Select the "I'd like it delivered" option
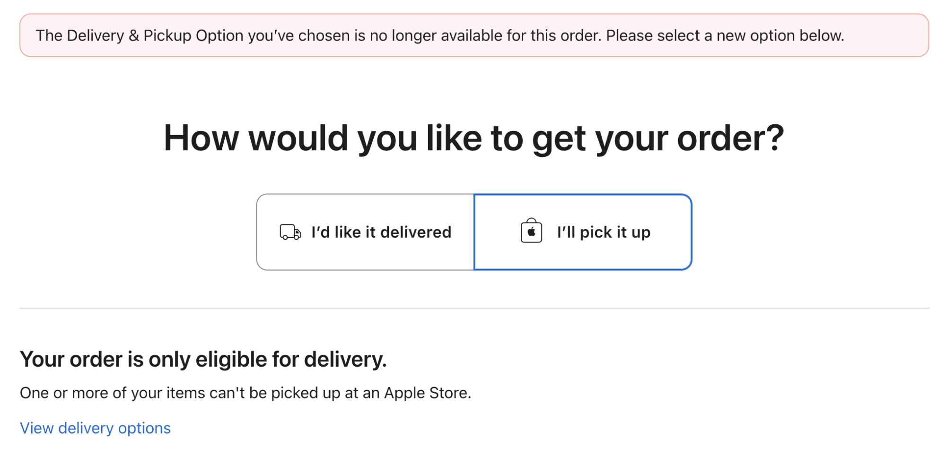The image size is (946, 465). (x=366, y=232)
